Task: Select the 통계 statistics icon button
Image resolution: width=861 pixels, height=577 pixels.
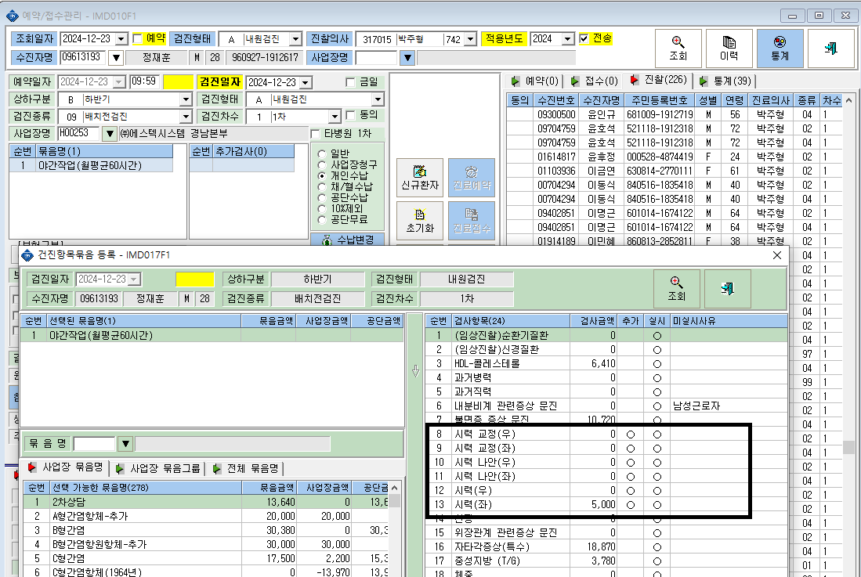Action: click(780, 49)
